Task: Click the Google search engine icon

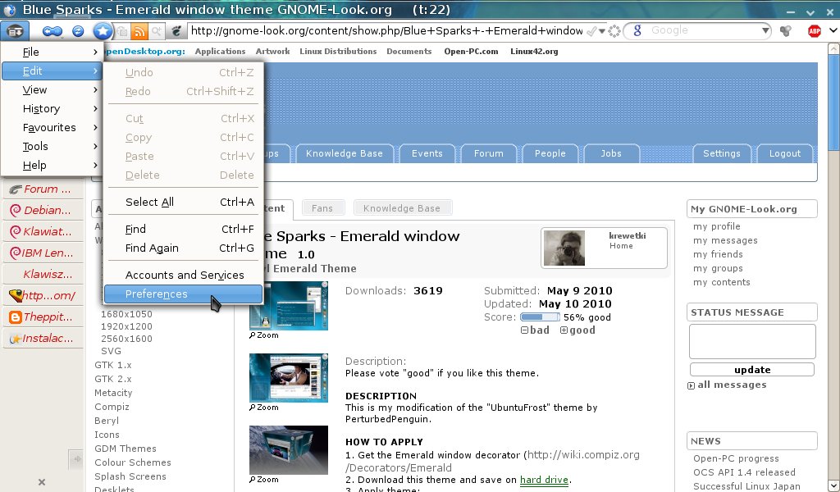Action: pyautogui.click(x=637, y=30)
